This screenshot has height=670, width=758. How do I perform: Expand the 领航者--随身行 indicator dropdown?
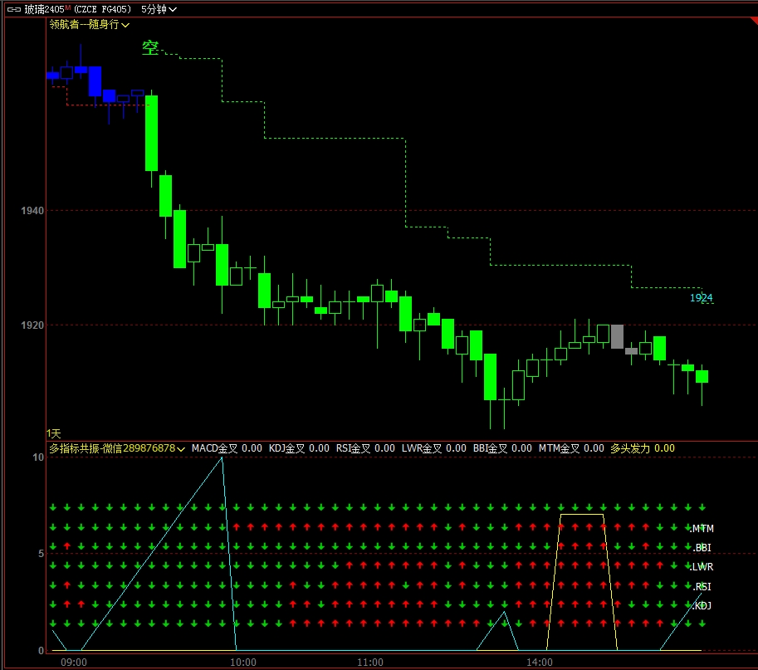(x=89, y=25)
